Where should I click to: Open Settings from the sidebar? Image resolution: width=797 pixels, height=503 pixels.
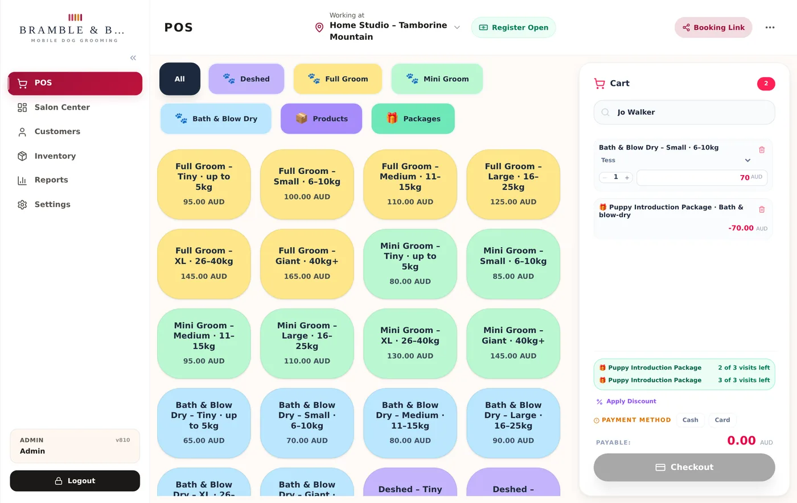(75, 205)
